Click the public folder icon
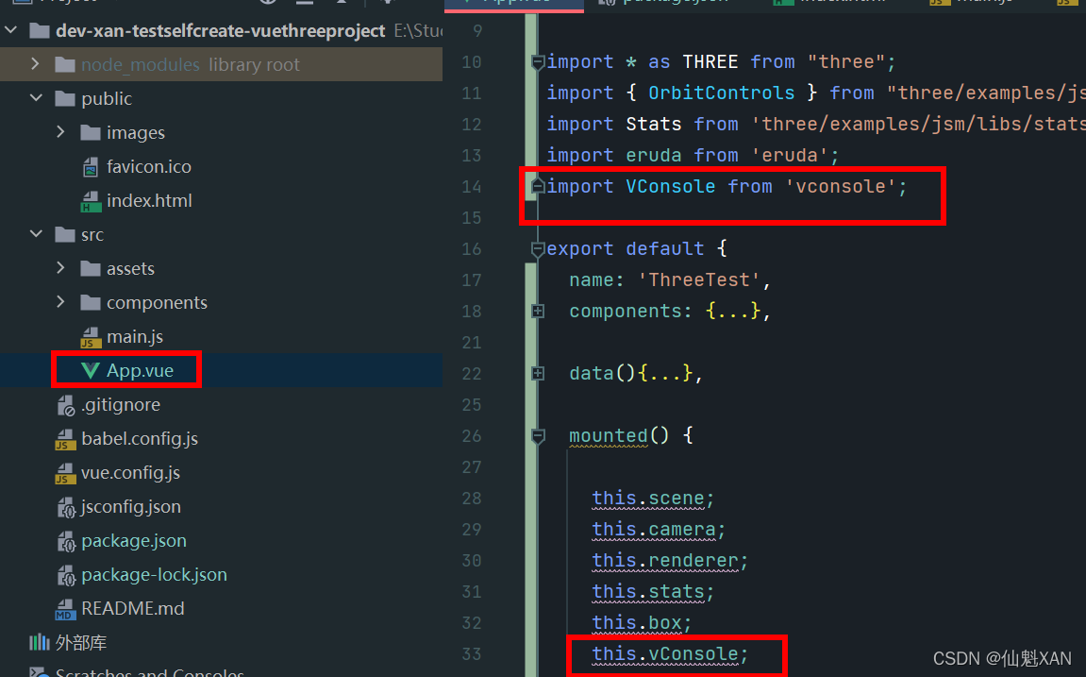 click(x=65, y=98)
